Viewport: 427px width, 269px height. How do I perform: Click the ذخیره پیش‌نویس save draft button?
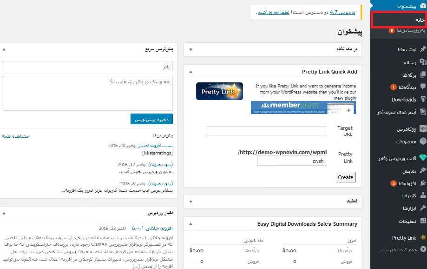point(151,119)
